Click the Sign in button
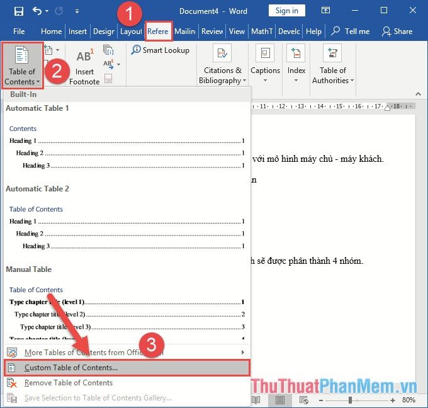 point(287,11)
